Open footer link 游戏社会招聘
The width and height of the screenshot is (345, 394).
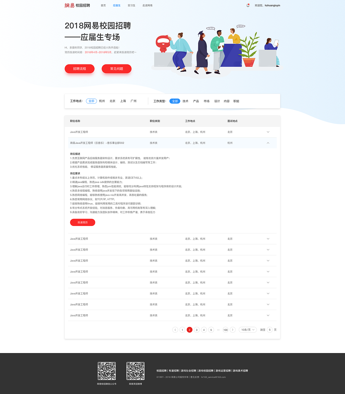coord(189,371)
